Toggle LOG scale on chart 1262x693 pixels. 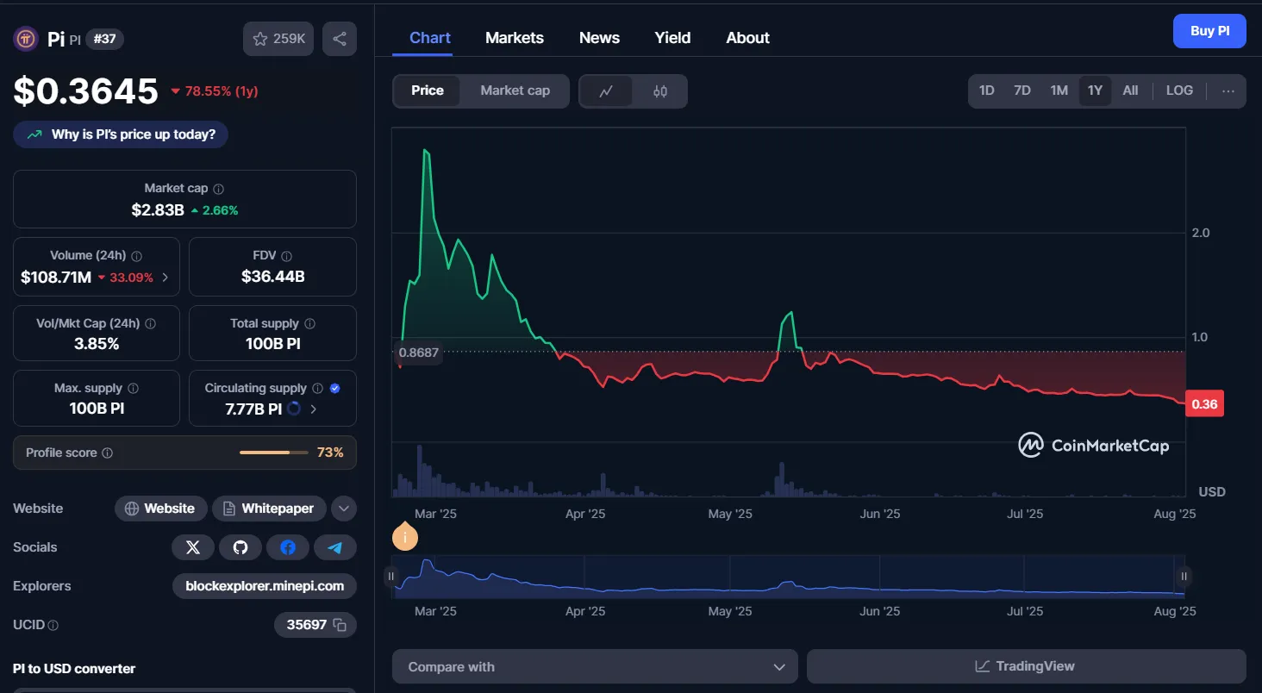coord(1179,91)
